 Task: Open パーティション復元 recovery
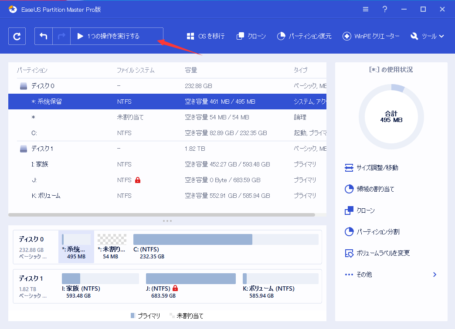click(304, 36)
